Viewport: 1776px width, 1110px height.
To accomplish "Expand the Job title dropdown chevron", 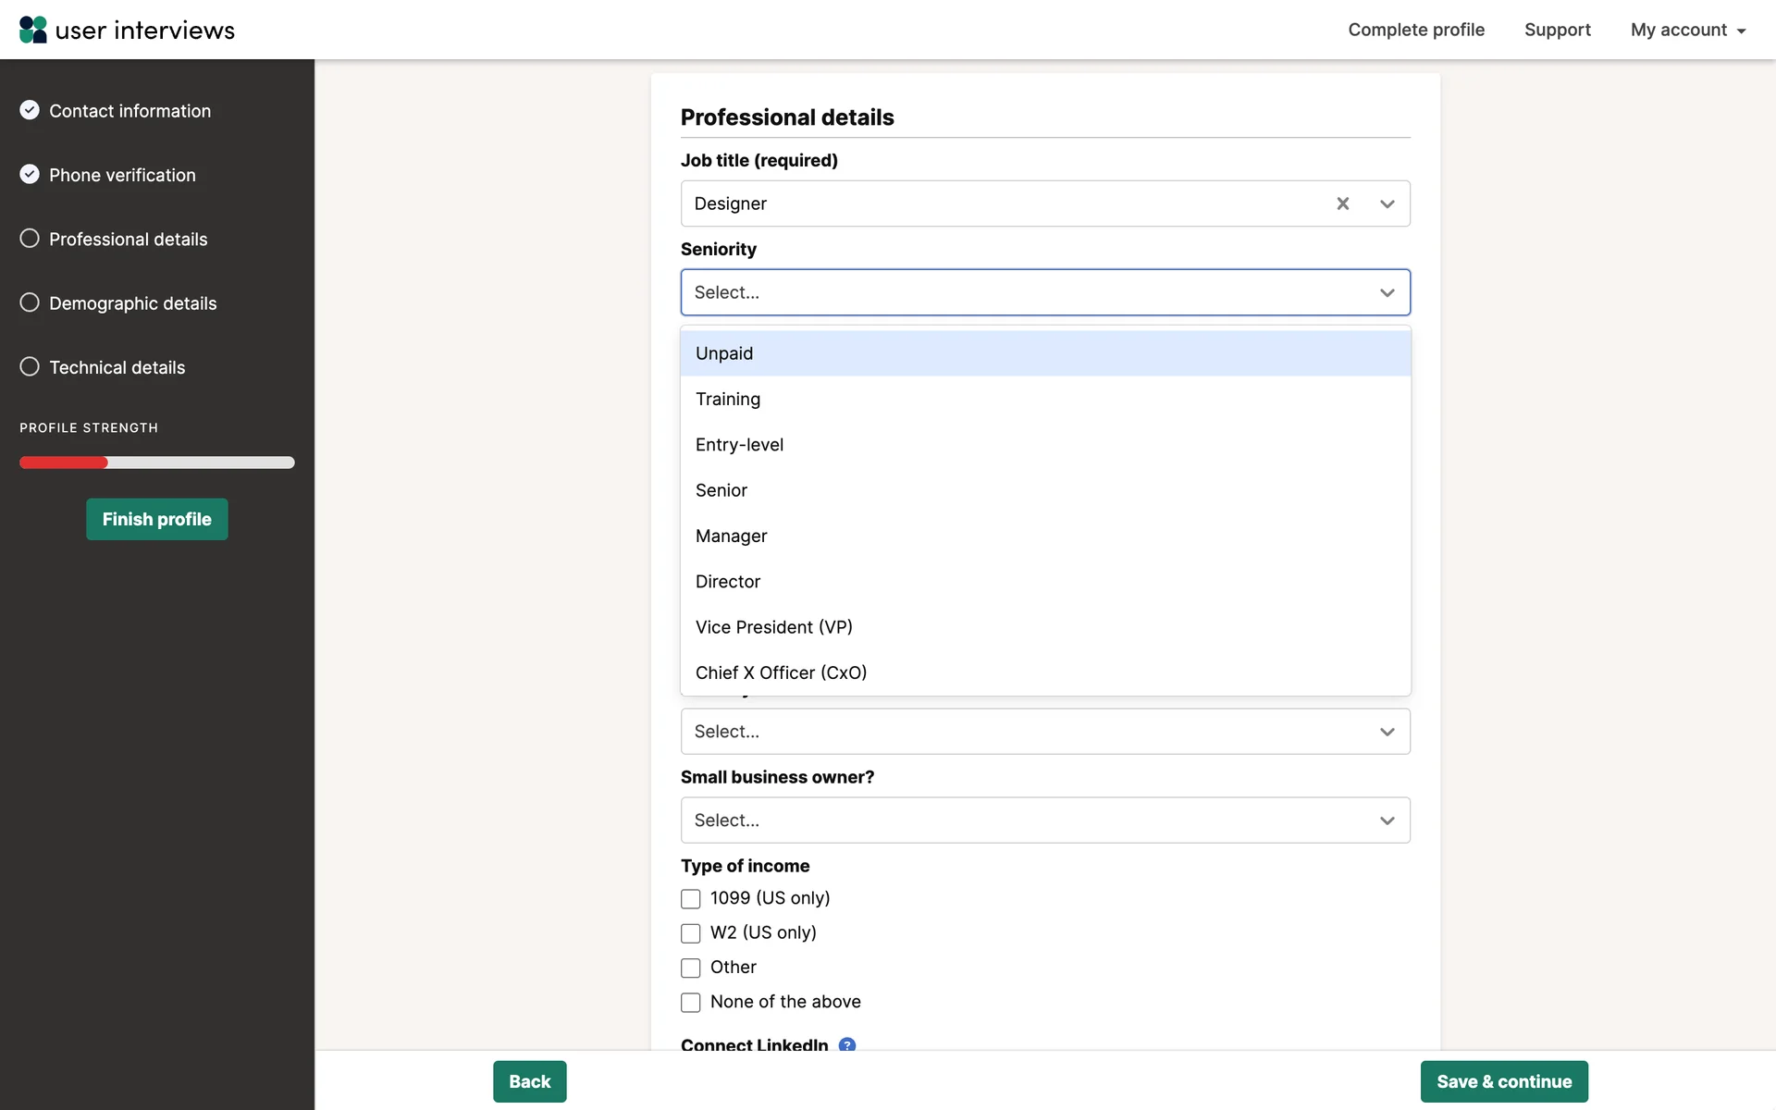I will coord(1387,203).
